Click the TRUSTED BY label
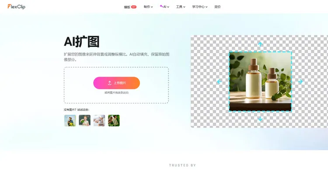Viewport: 328px width, 170px height. [x=182, y=165]
